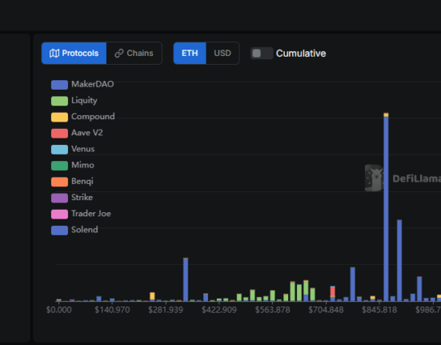The image size is (441, 345).
Task: Click the $704.848 axis label
Action: coord(326,310)
